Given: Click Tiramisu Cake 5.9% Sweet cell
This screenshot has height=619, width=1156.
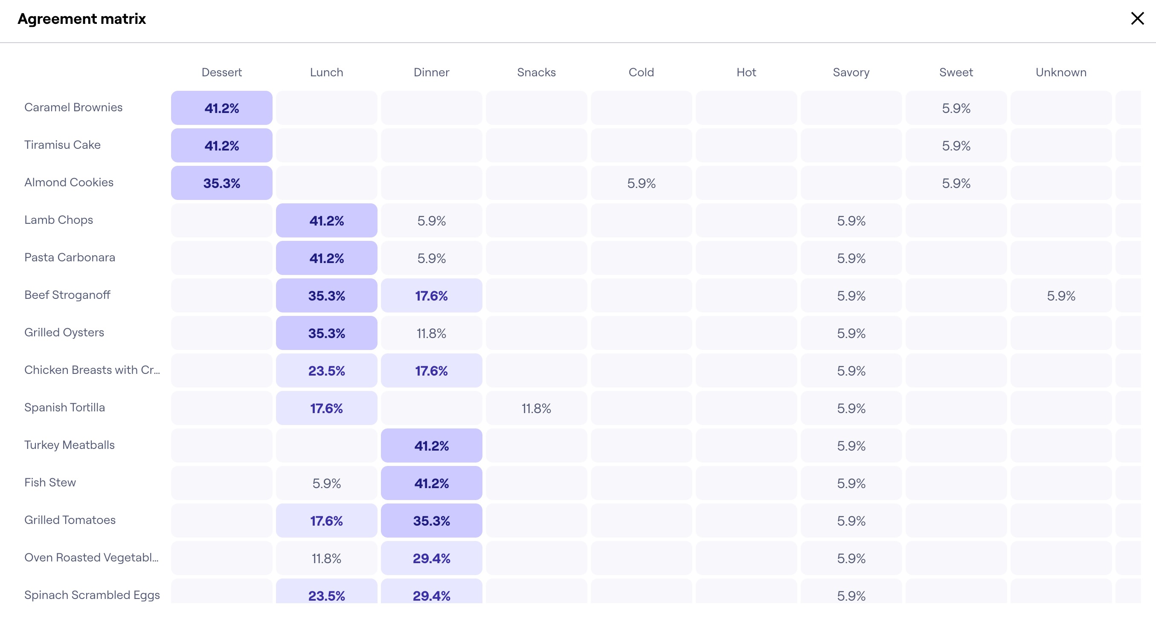Looking at the screenshot, I should [956, 145].
